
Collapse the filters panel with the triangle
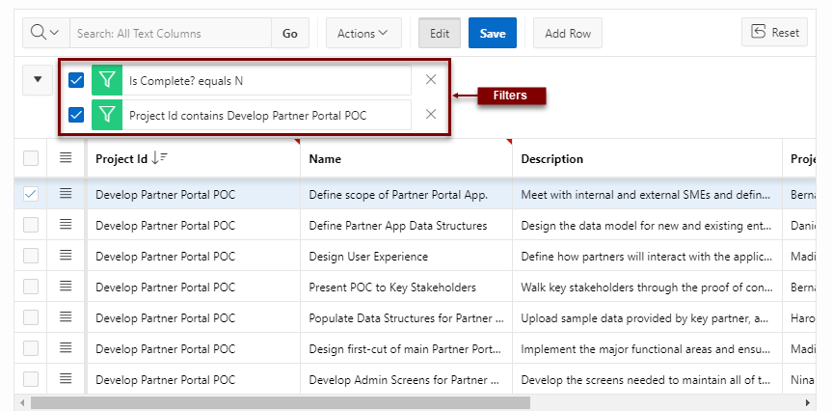(38, 80)
